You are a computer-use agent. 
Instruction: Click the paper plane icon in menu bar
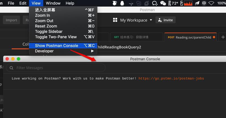click(x=197, y=3)
